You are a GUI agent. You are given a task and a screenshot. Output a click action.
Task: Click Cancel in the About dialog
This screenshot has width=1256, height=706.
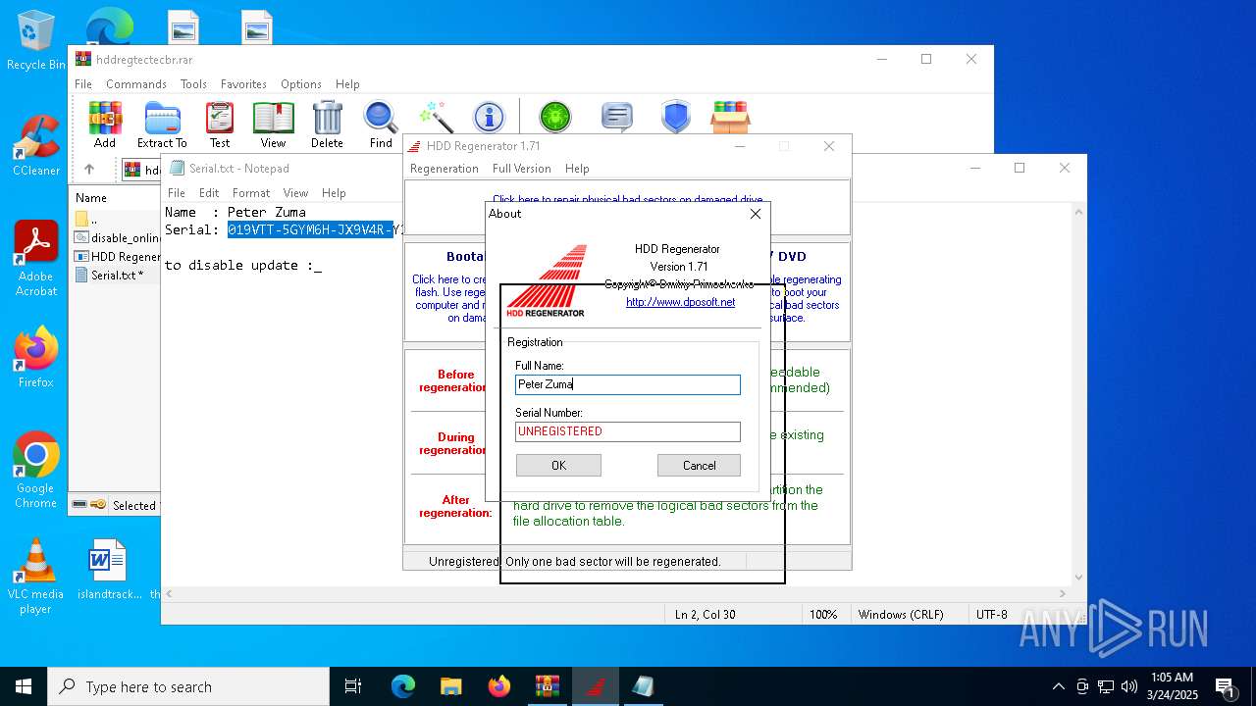[699, 466]
